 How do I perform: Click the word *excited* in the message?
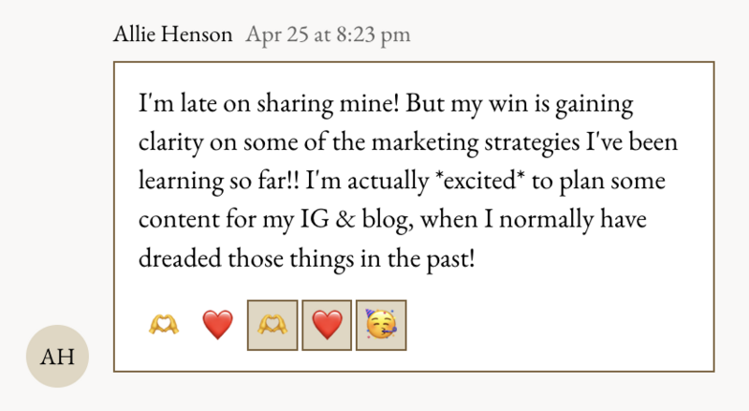point(480,181)
